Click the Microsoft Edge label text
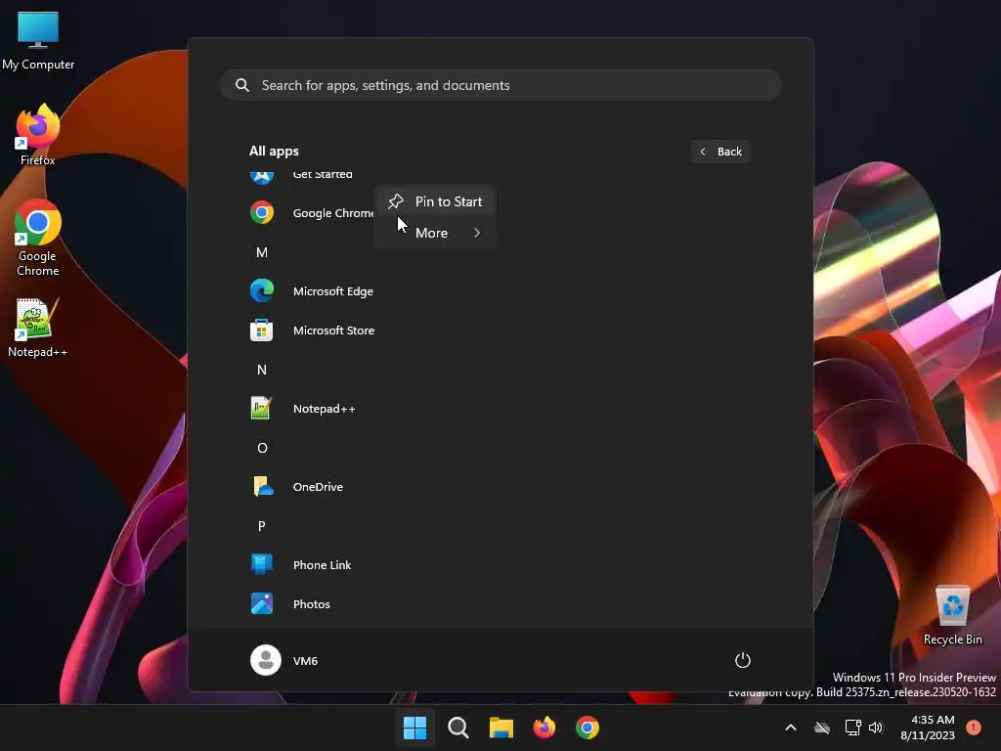1001x751 pixels. coord(333,291)
